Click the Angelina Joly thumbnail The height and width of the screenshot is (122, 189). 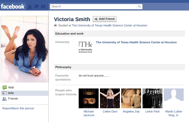click(131, 98)
